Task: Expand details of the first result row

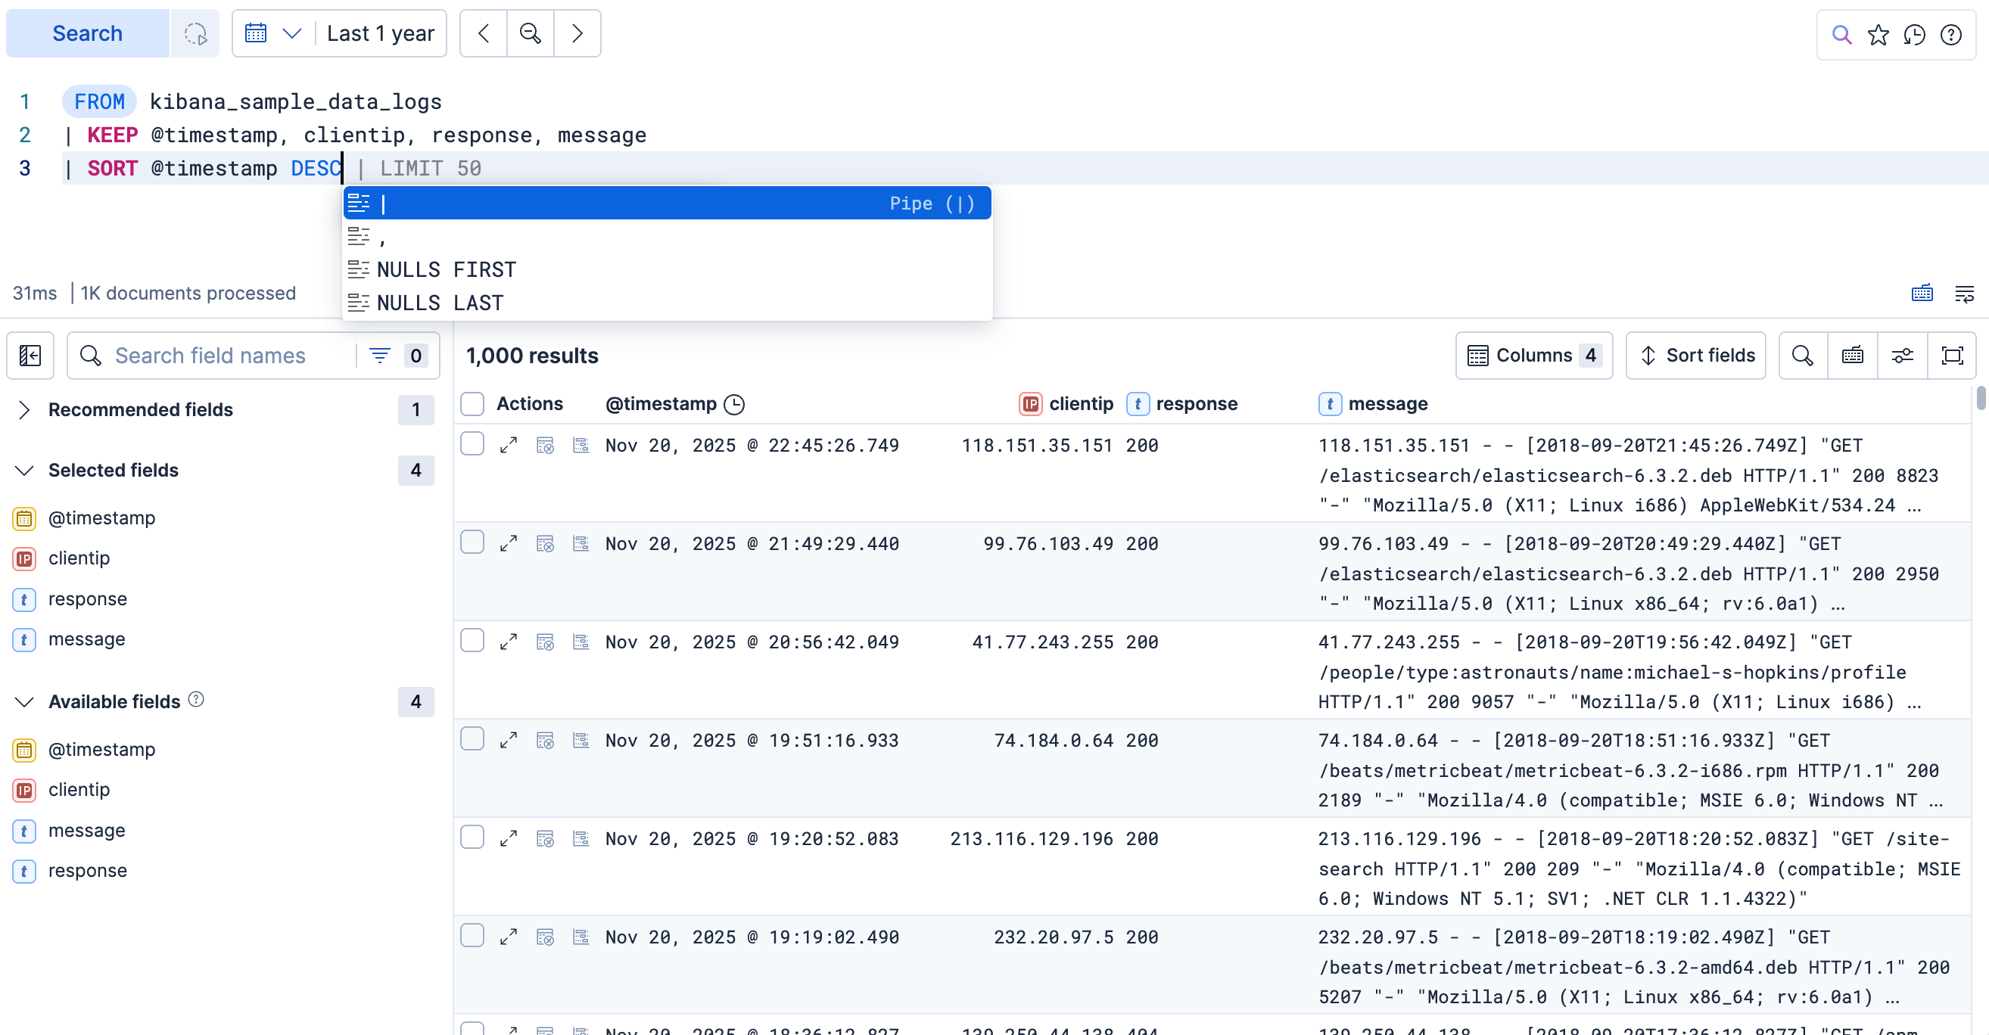Action: coord(509,445)
